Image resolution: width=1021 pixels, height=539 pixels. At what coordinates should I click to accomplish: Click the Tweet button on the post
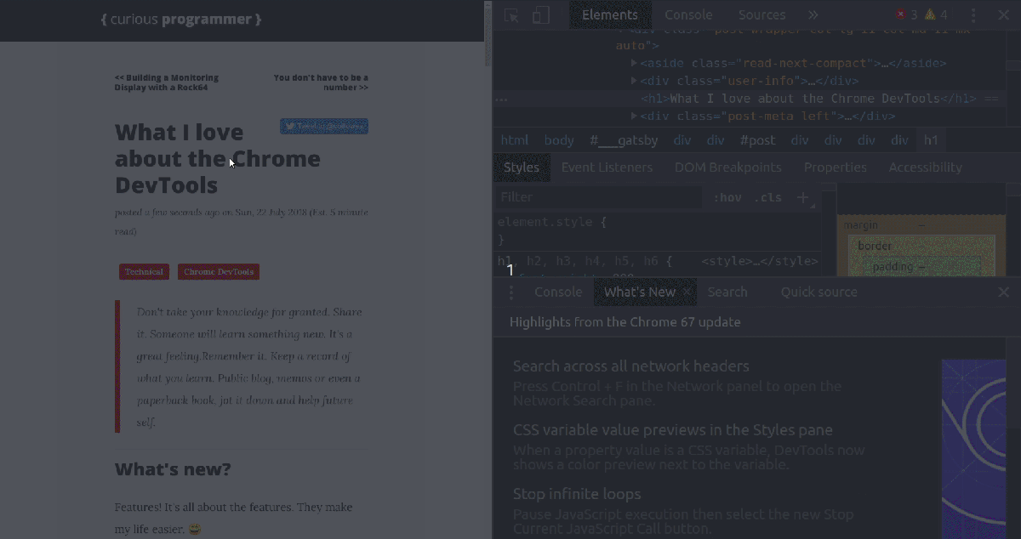click(324, 127)
